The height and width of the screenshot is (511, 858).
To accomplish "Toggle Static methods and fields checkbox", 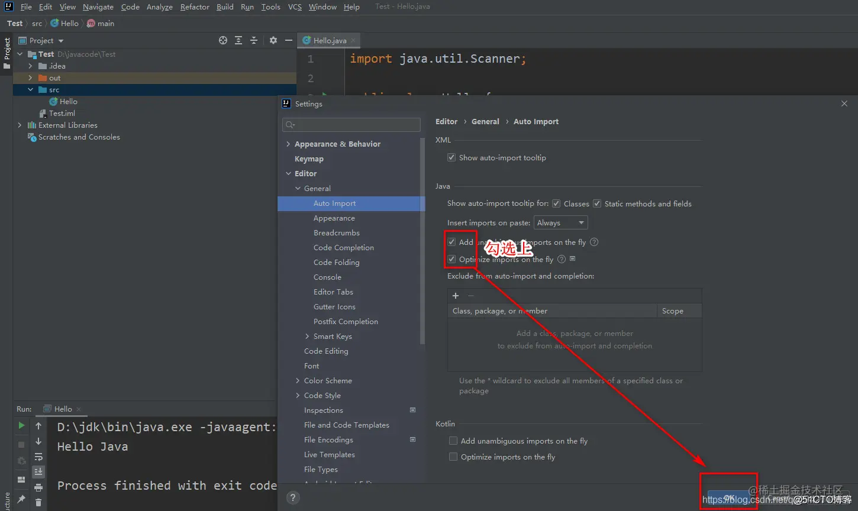I will click(597, 203).
